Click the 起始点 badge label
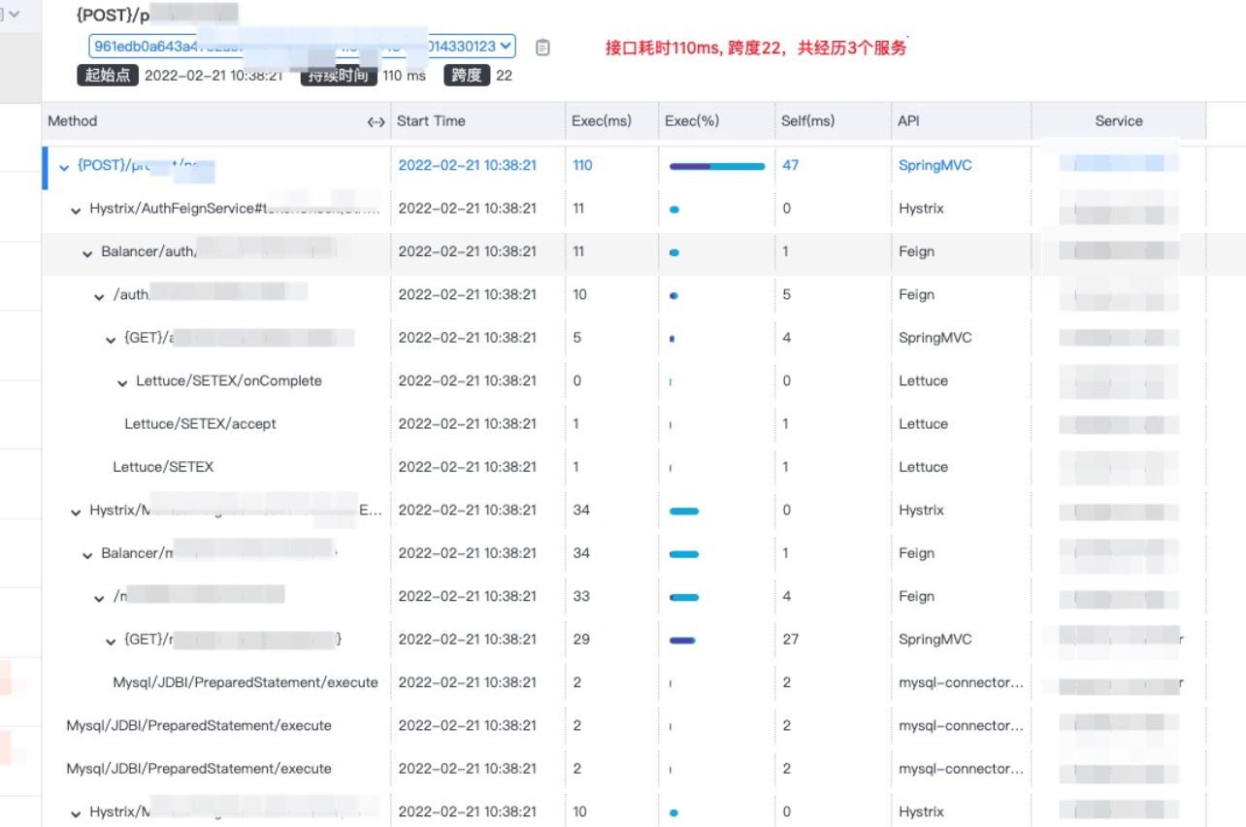Image resolution: width=1246 pixels, height=827 pixels. coord(107,75)
